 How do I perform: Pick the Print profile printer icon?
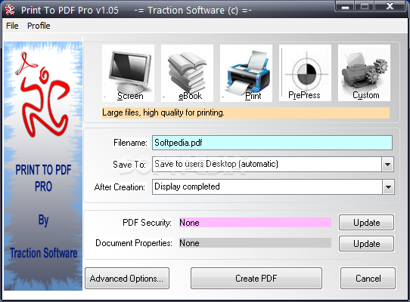(246, 72)
